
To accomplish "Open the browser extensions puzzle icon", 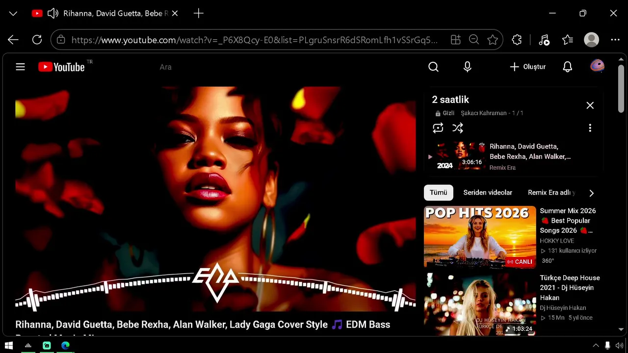I will tap(517, 40).
